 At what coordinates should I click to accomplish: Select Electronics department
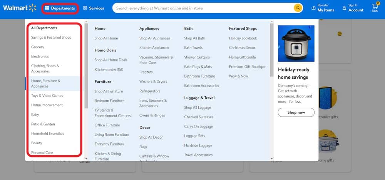click(x=40, y=56)
